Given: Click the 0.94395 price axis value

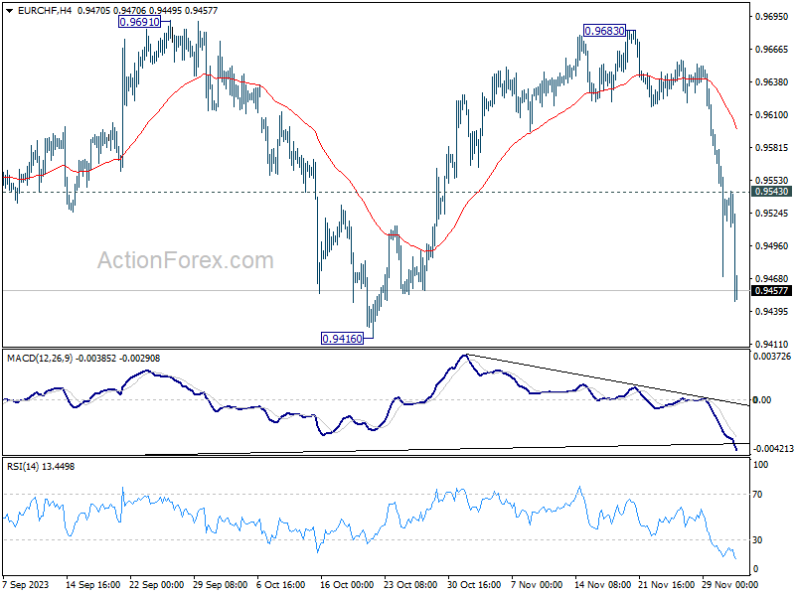Looking at the screenshot, I should pos(772,312).
